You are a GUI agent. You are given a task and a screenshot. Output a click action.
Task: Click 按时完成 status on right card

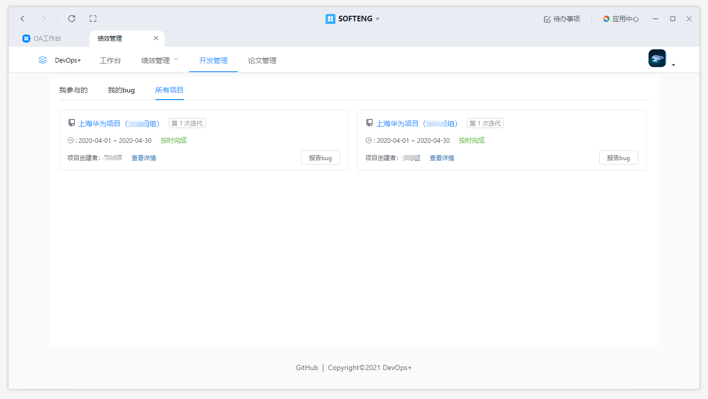472,140
